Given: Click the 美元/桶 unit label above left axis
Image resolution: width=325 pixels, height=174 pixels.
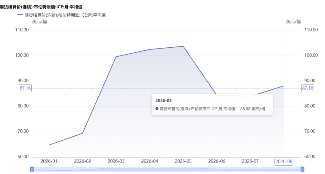Looking at the screenshot, I should point(39,22).
